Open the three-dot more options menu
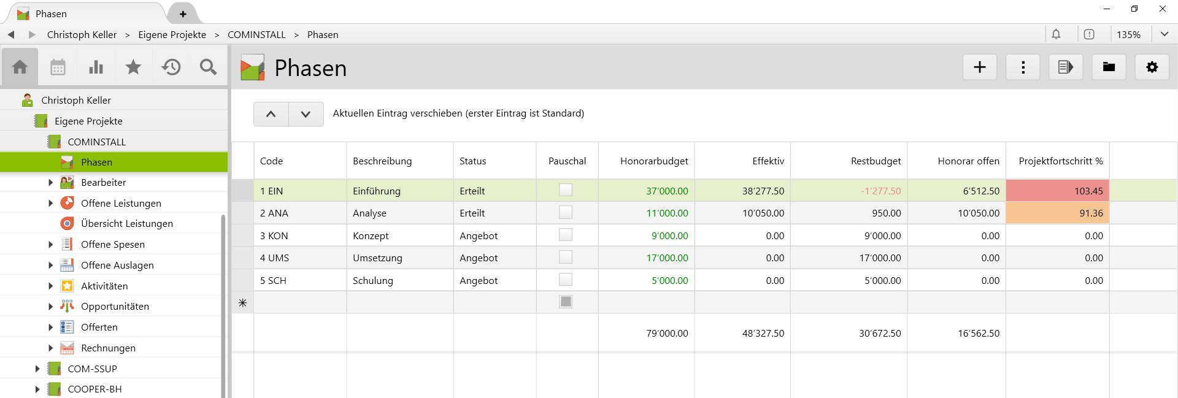Image resolution: width=1178 pixels, height=398 pixels. point(1023,67)
